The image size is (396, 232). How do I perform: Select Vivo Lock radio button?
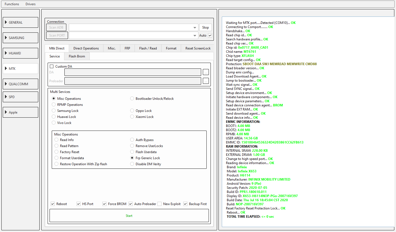click(54, 123)
